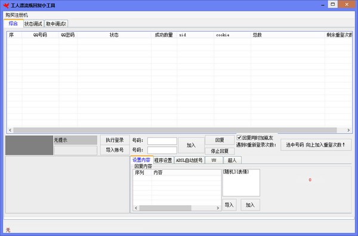Screen dimensions: 358x236
Task: Focus the second 号码 input field
Action: point(162,150)
